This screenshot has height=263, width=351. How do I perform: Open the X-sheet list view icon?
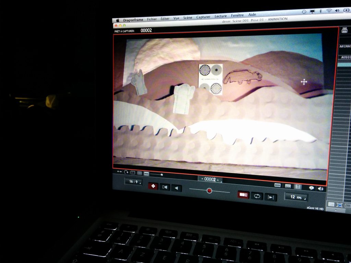pyautogui.click(x=298, y=187)
